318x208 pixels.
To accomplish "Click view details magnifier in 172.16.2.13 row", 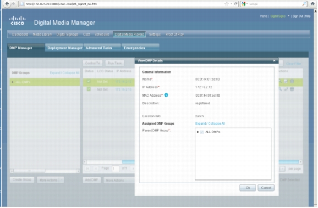I will click(x=280, y=89).
